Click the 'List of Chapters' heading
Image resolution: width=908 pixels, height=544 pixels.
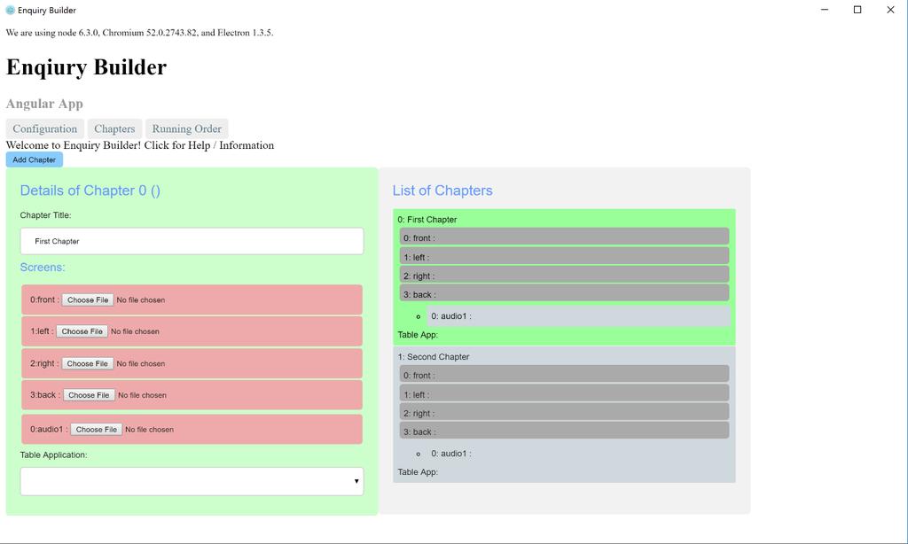point(442,190)
